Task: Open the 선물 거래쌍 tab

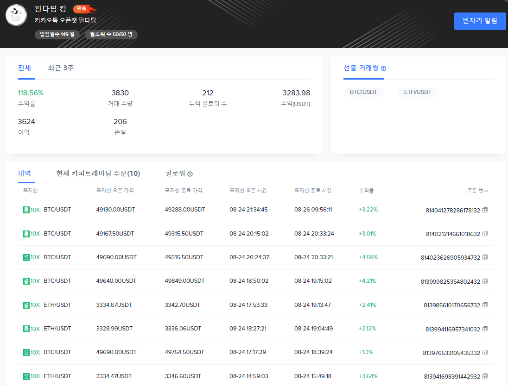Action: pos(361,68)
